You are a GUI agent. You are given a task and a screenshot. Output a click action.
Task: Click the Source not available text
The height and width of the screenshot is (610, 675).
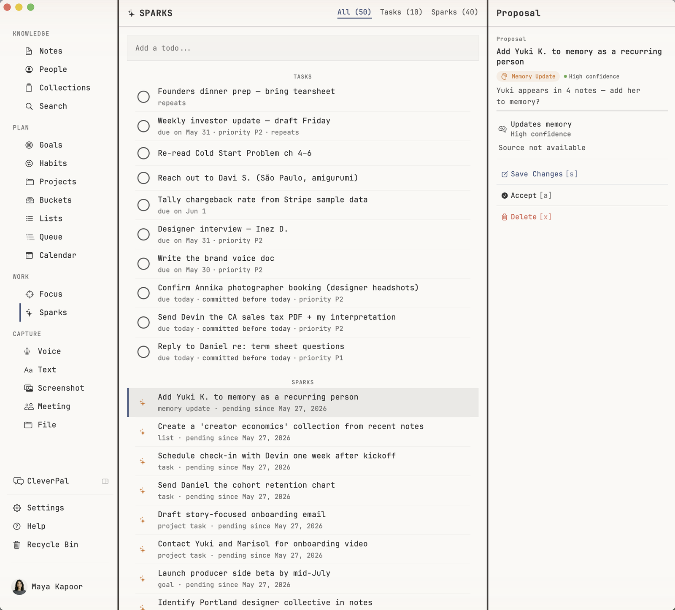click(542, 148)
